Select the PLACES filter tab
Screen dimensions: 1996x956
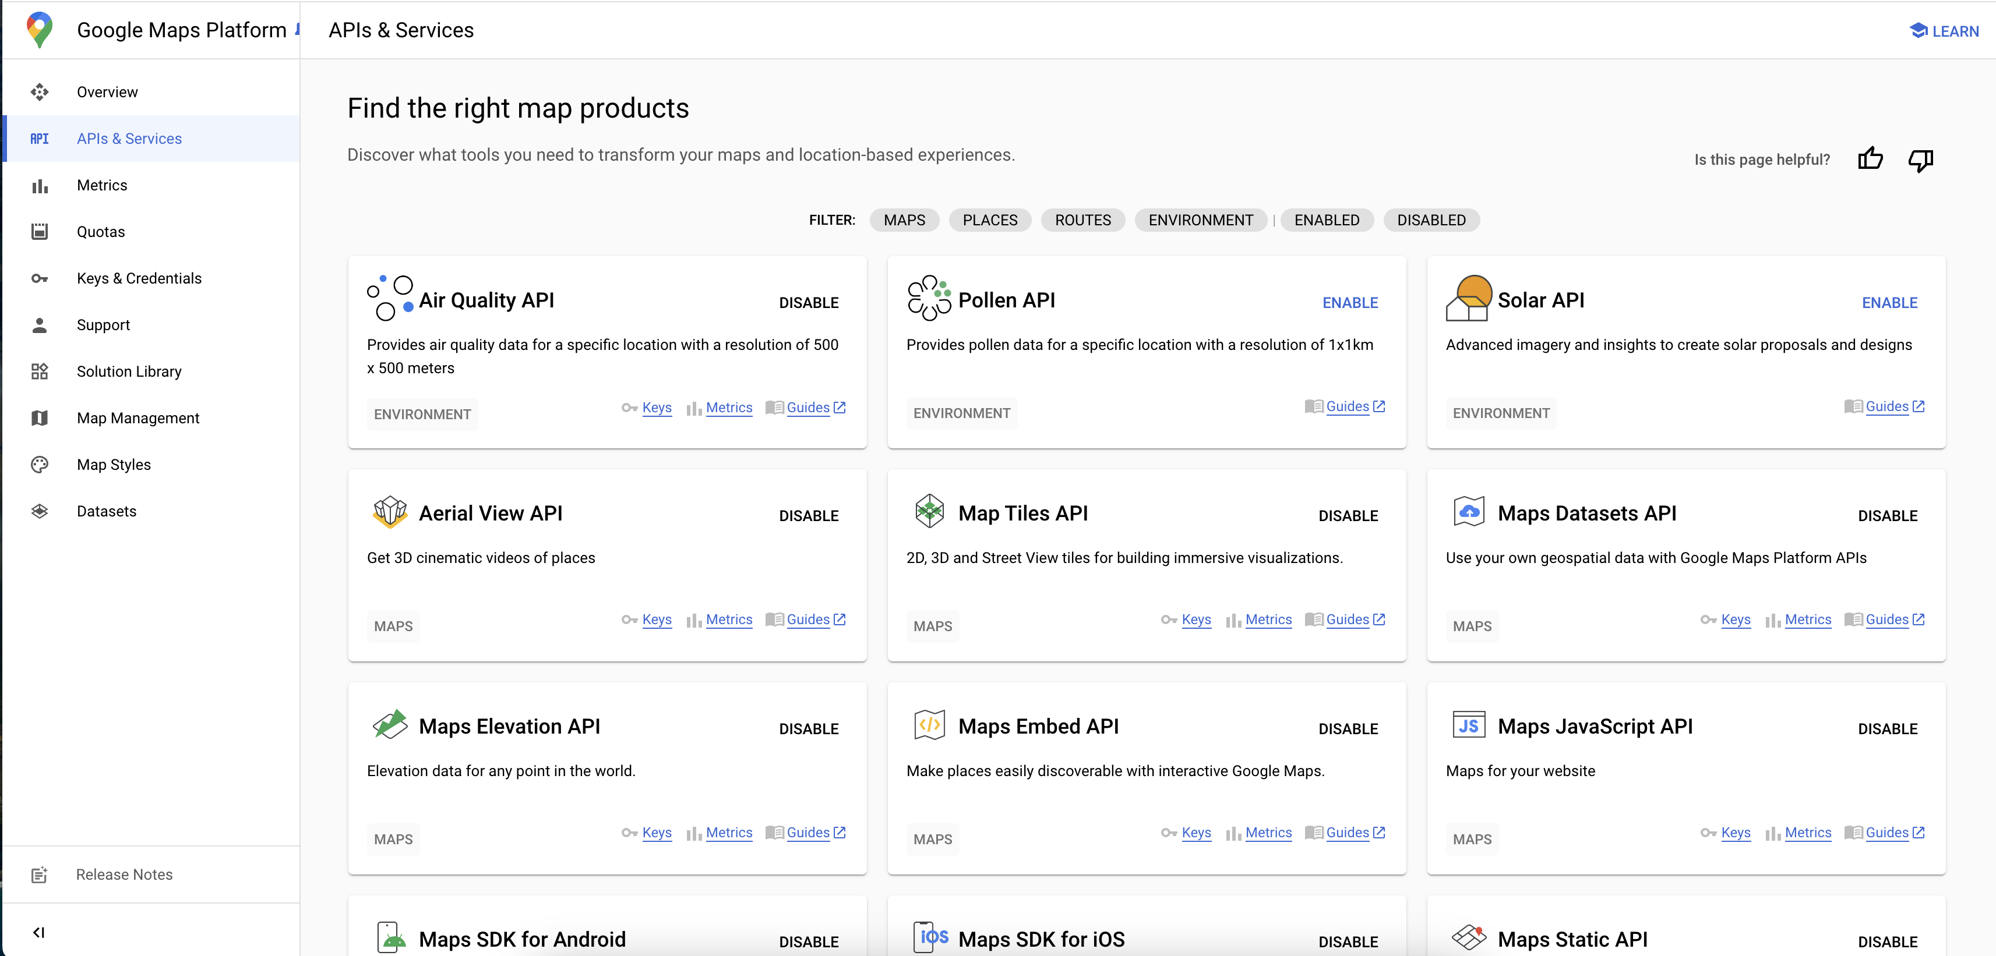990,220
